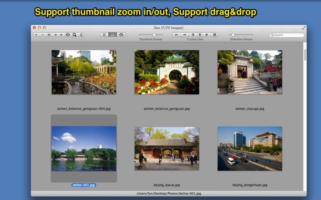Switch to eye preview mode in view switcher
The width and height of the screenshot is (321, 200).
point(121,35)
